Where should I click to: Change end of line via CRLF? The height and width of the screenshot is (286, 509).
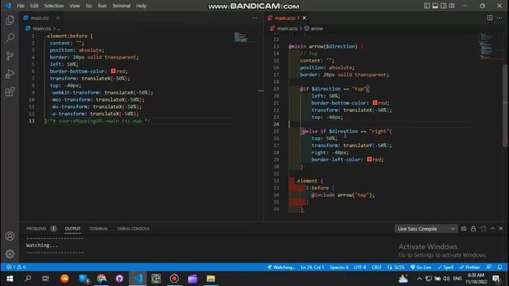(376, 267)
